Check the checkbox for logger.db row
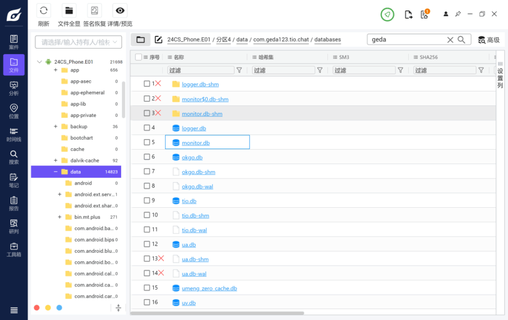 click(x=147, y=128)
